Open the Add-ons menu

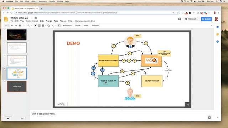[x=63, y=21]
